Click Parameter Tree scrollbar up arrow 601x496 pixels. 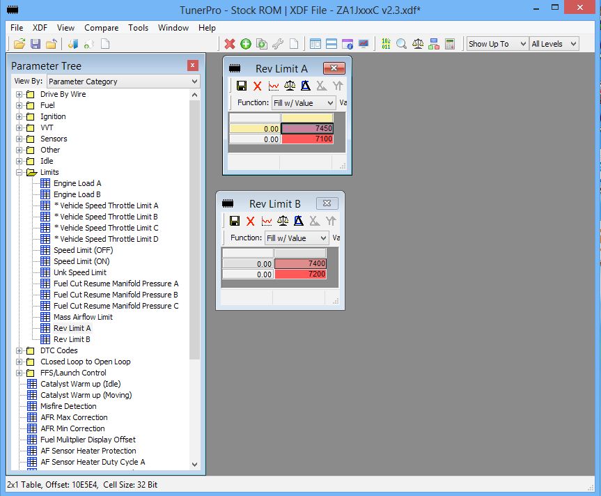195,95
